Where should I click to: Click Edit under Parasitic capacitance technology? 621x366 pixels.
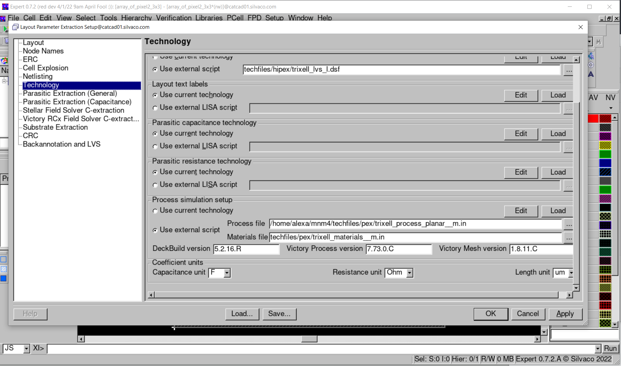(521, 134)
